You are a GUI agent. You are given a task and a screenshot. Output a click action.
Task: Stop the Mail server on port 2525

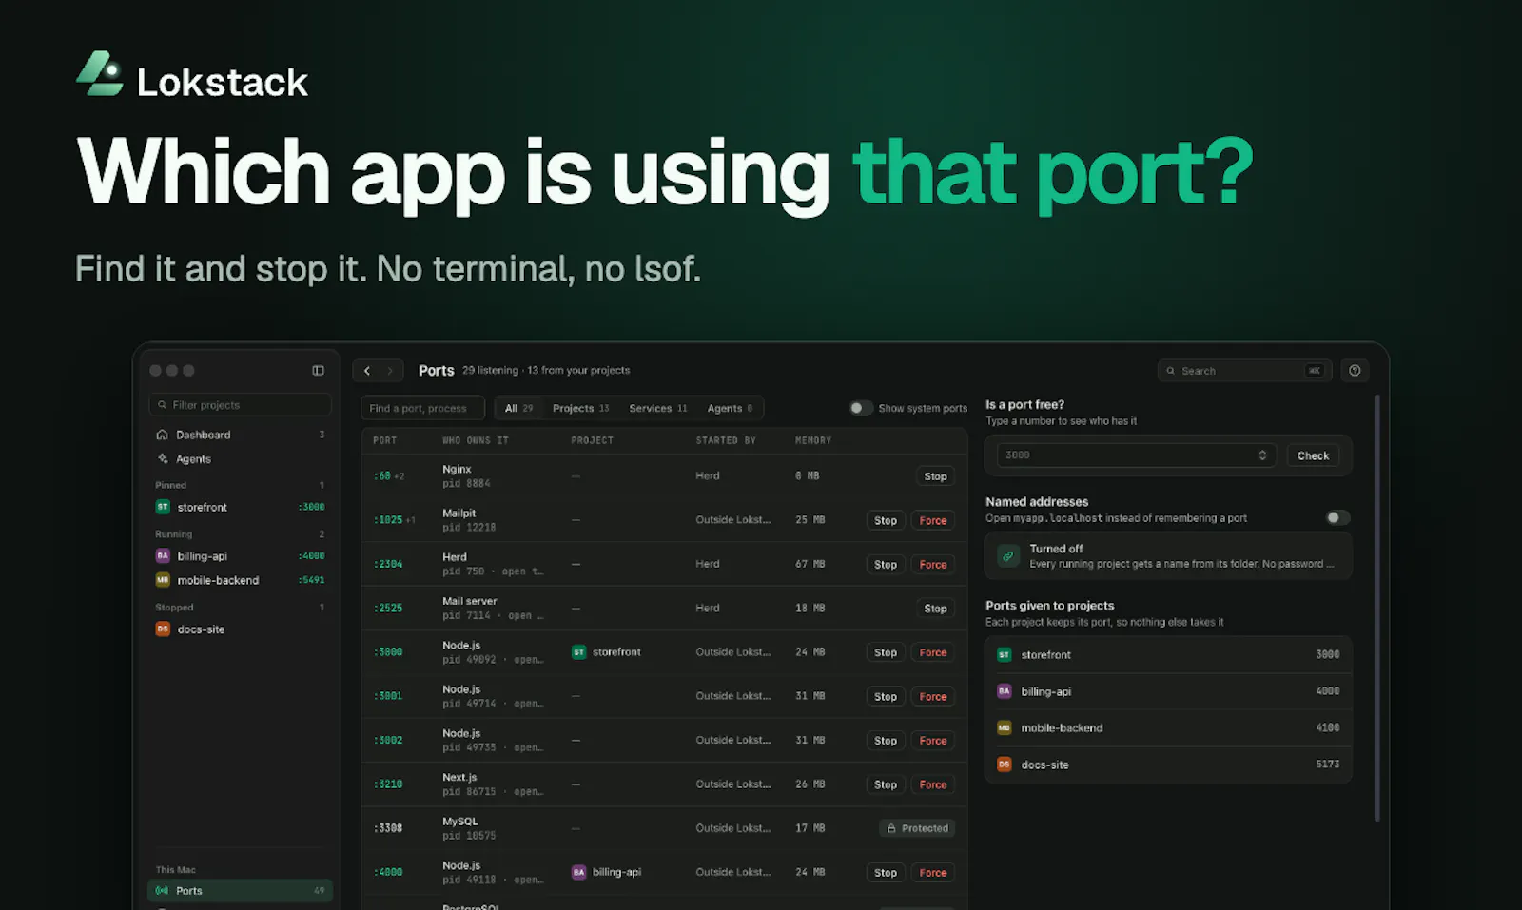[935, 609]
